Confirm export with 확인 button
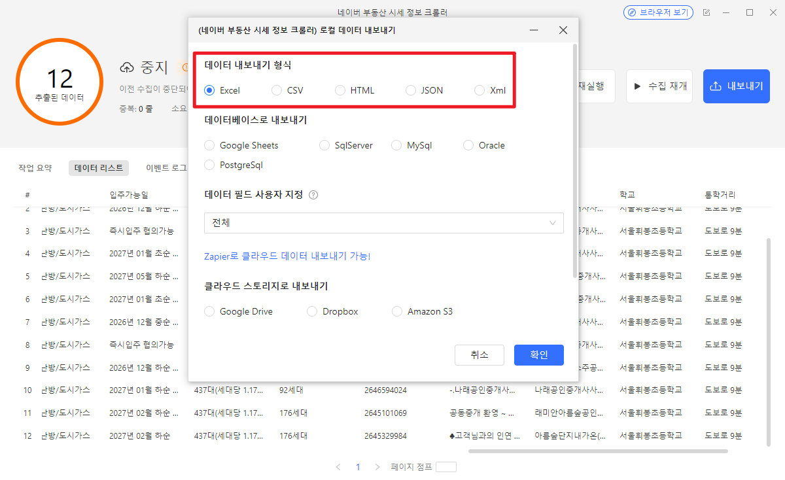785x480 pixels. click(x=539, y=354)
